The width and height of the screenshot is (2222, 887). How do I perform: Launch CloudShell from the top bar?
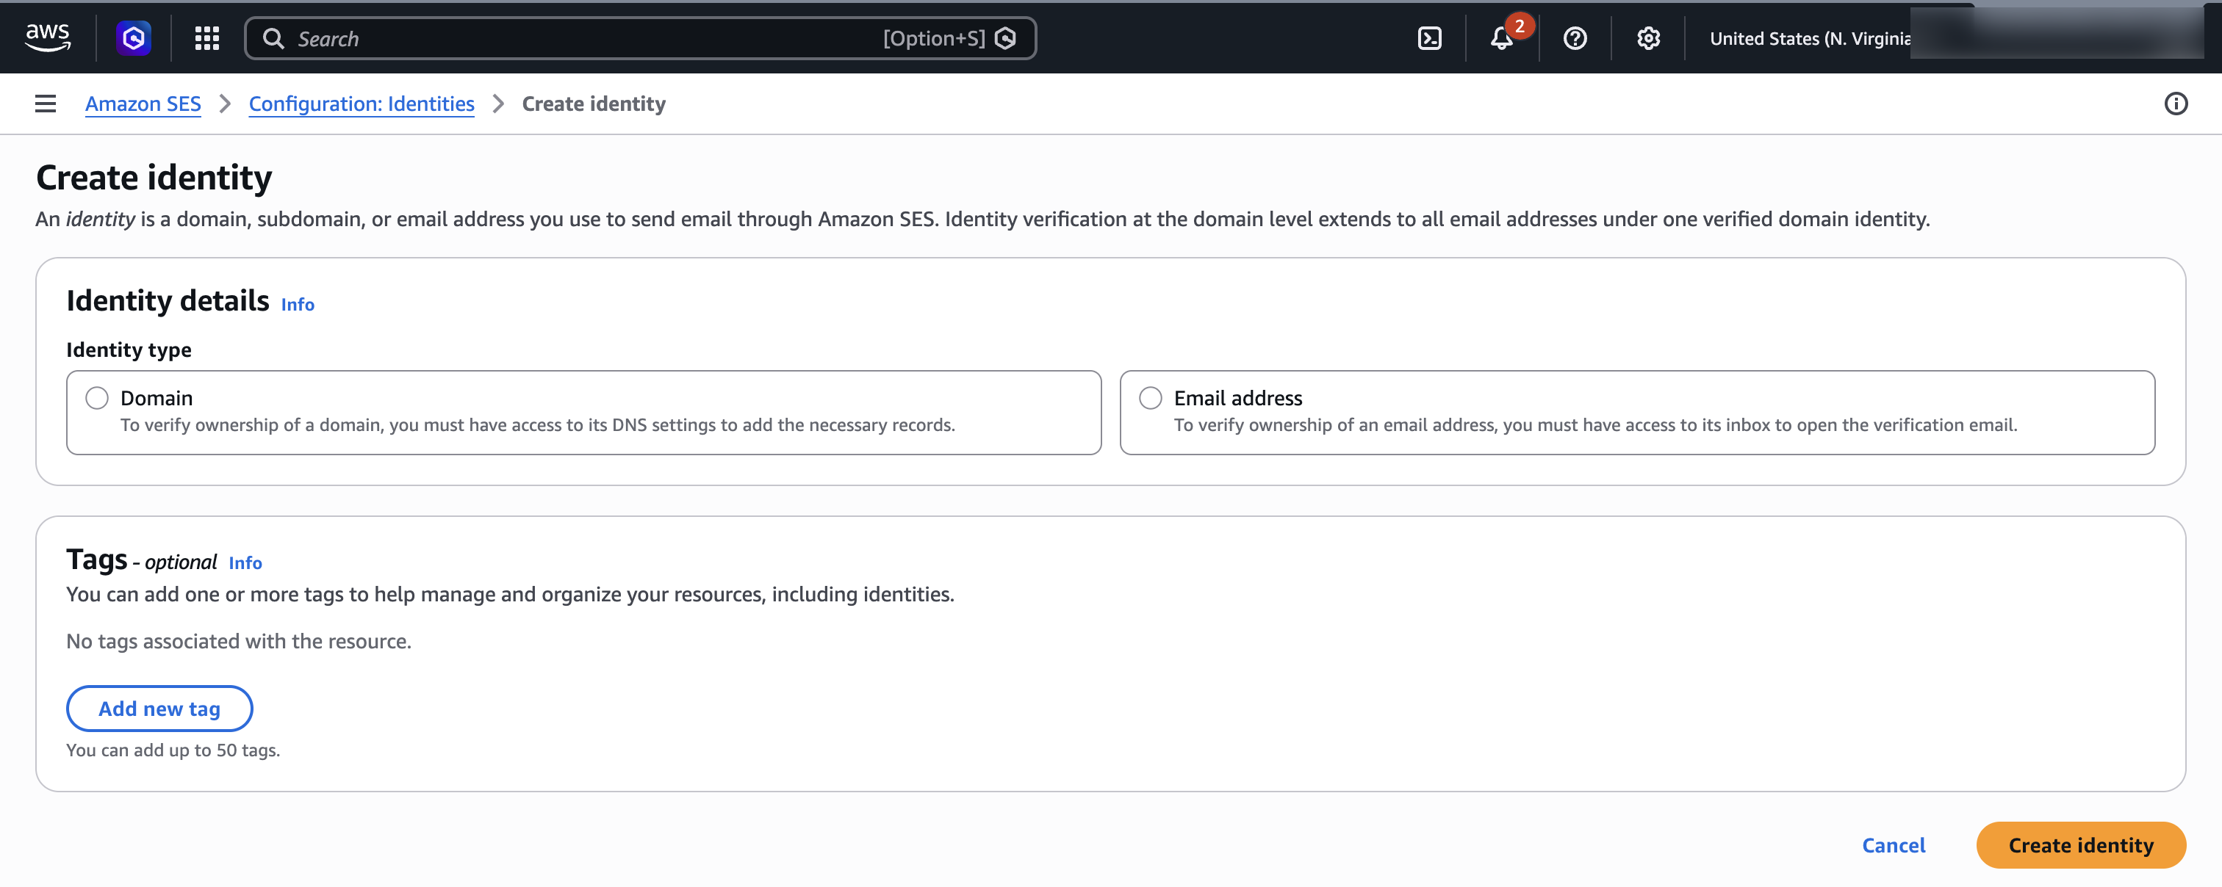(1429, 38)
